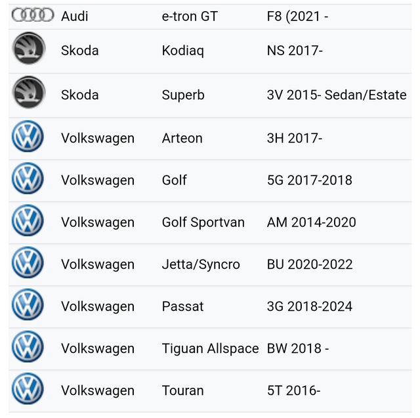Open the Jetta/Syncro model entry

point(201,264)
